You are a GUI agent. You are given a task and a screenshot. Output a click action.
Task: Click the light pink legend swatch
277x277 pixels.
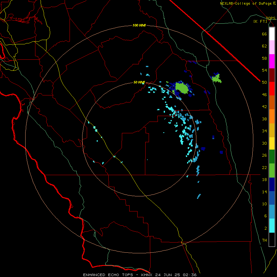pos(272,47)
